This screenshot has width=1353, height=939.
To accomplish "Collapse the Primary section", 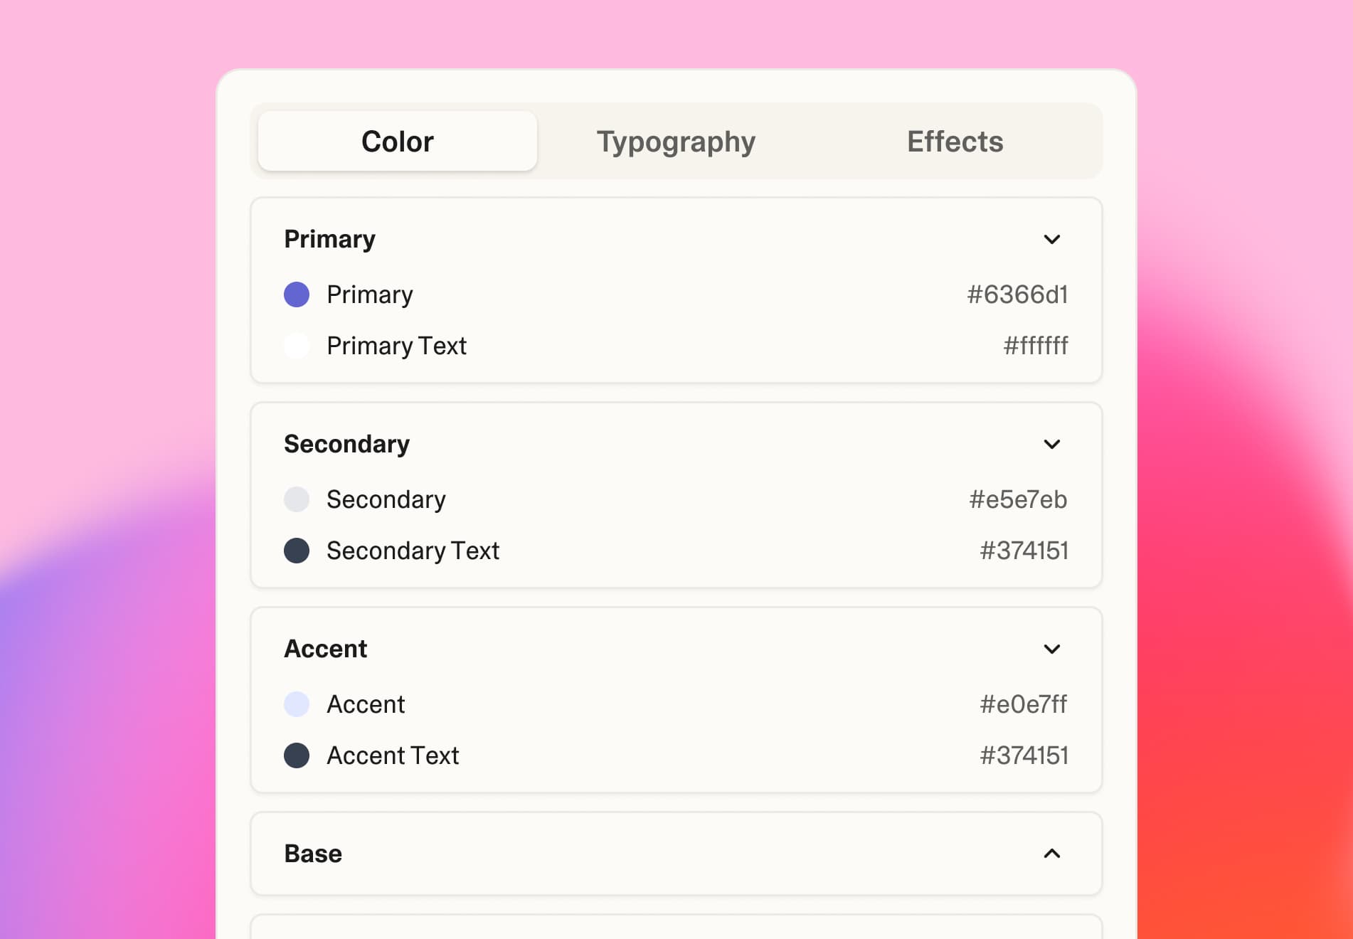I will (x=1053, y=239).
